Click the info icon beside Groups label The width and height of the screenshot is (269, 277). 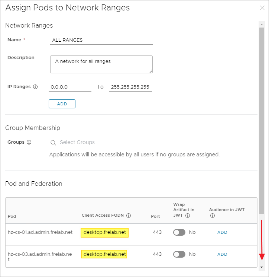click(x=29, y=142)
